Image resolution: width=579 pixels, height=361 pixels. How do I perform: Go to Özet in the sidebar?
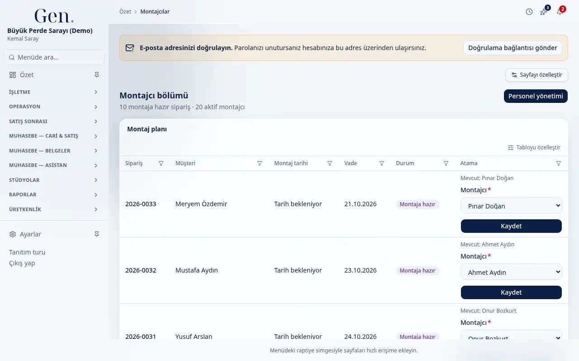point(27,75)
